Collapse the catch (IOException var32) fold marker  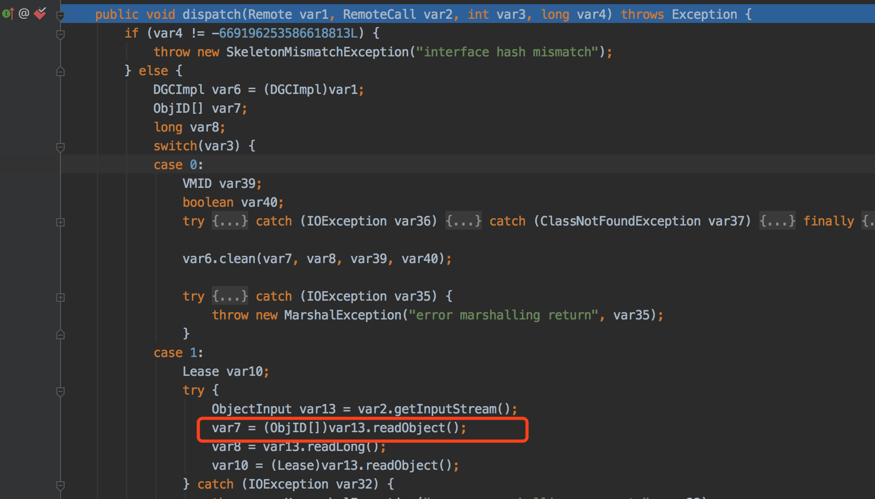tap(60, 485)
